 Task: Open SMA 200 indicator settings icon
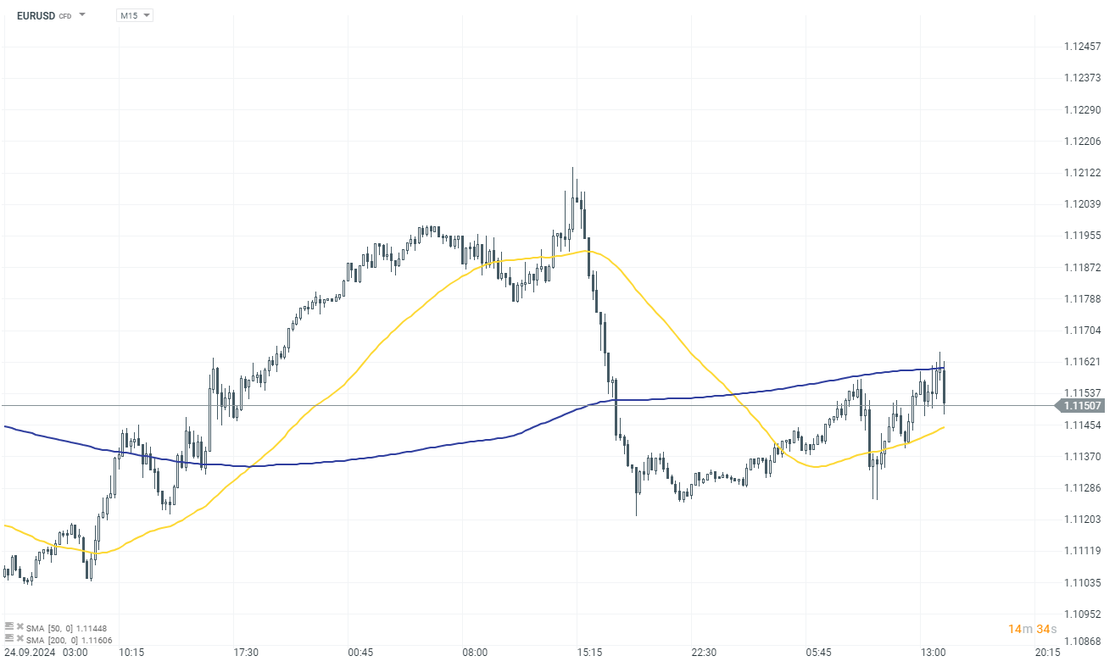click(9, 638)
